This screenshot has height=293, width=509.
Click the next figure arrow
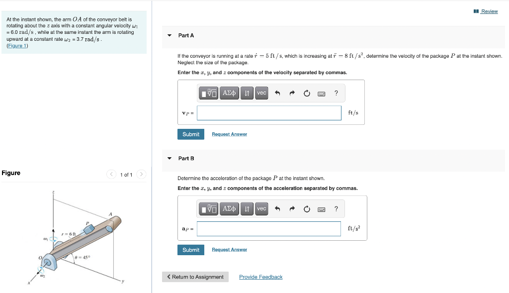coord(141,175)
